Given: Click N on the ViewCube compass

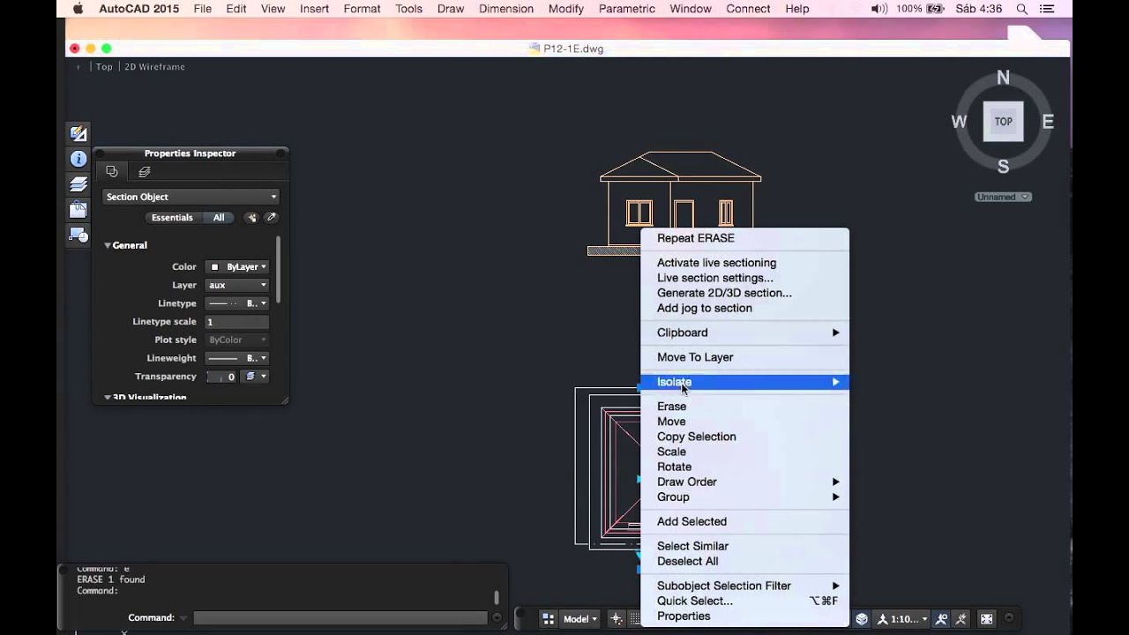Looking at the screenshot, I should (1003, 78).
